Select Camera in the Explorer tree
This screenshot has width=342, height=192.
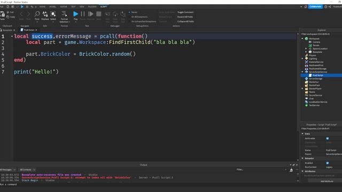point(316,42)
